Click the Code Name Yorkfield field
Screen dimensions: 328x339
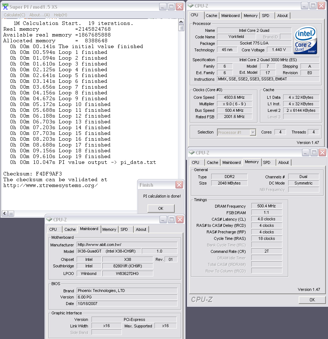[x=237, y=37]
